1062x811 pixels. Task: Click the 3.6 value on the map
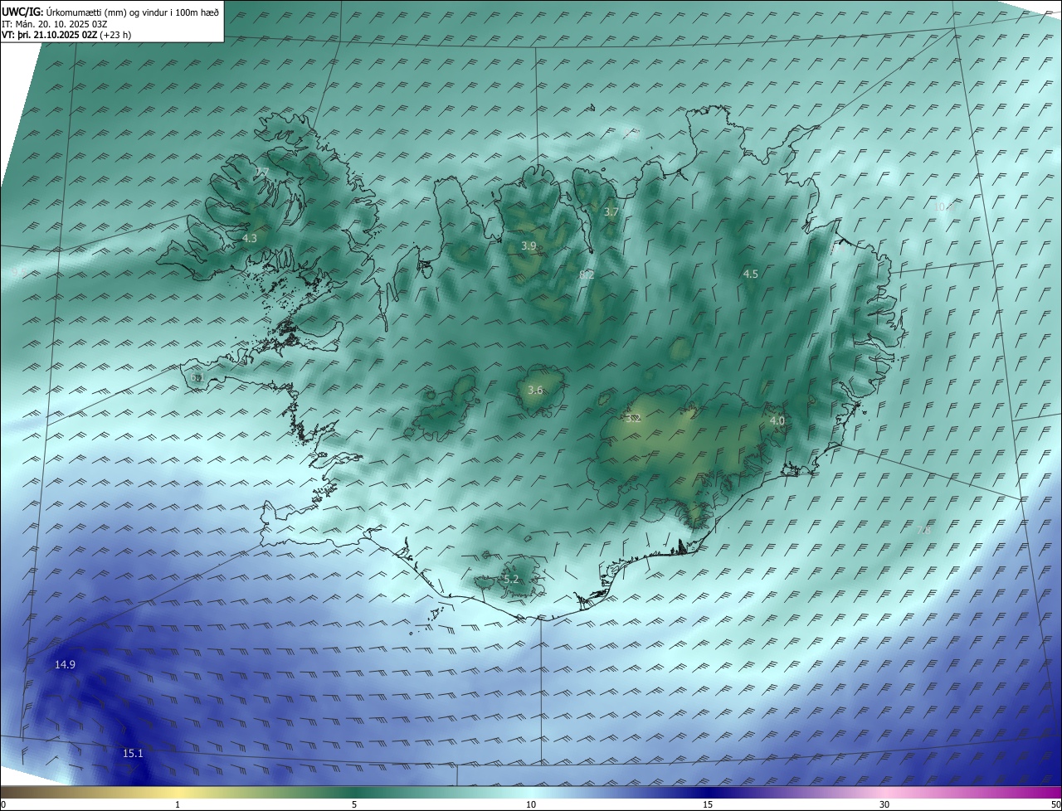click(535, 391)
